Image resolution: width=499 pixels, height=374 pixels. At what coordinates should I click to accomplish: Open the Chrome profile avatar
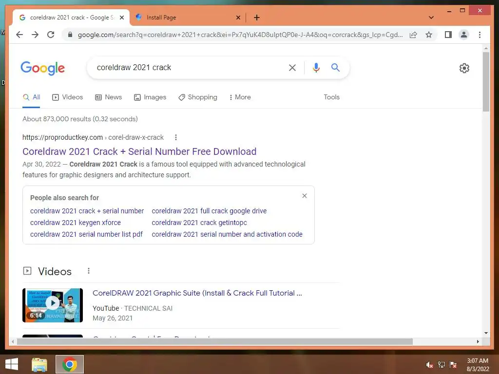click(464, 35)
